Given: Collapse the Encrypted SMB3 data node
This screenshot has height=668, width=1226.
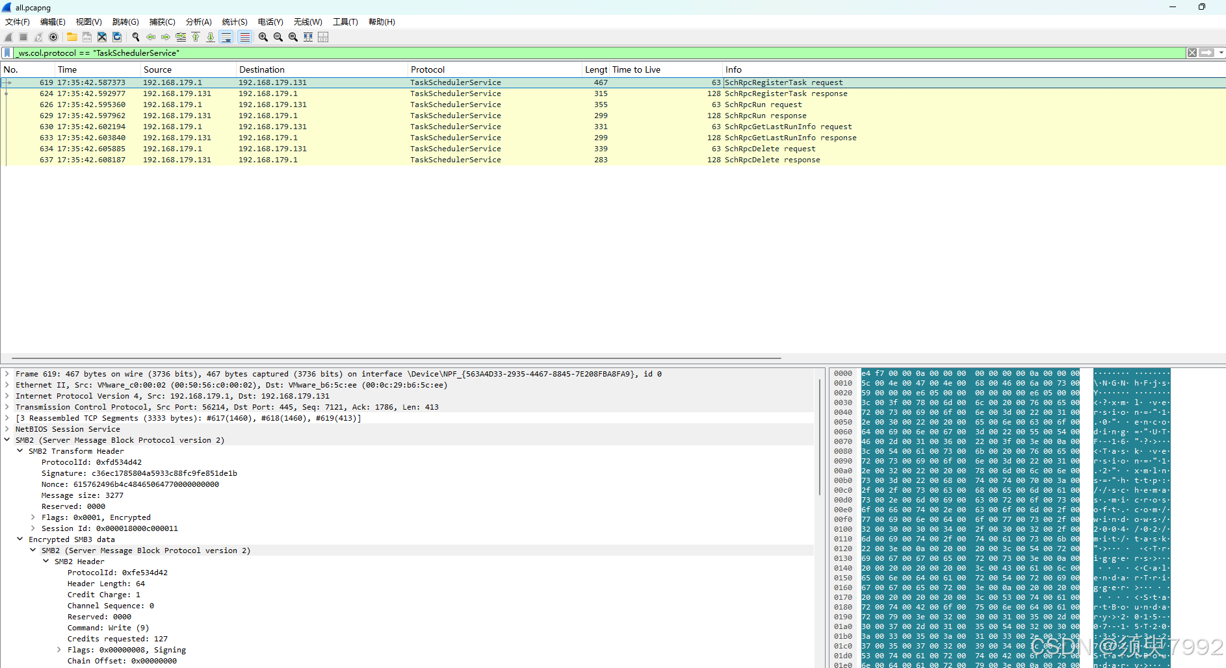Looking at the screenshot, I should [20, 539].
